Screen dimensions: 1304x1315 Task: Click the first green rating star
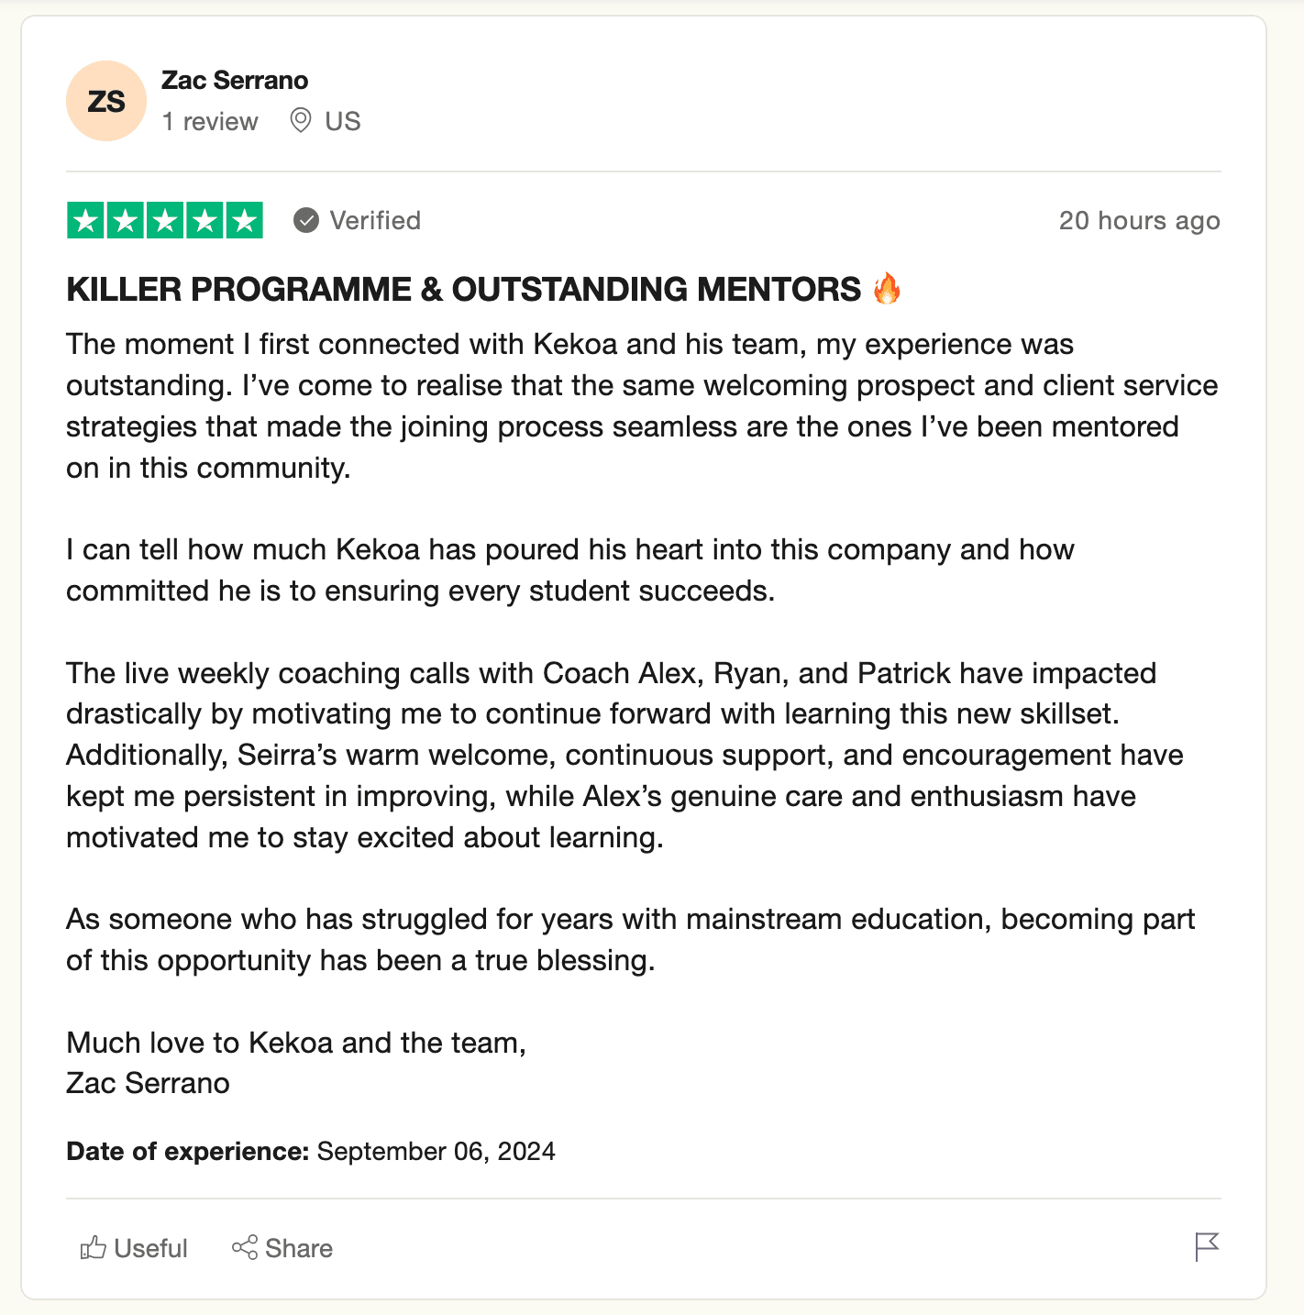click(x=86, y=221)
